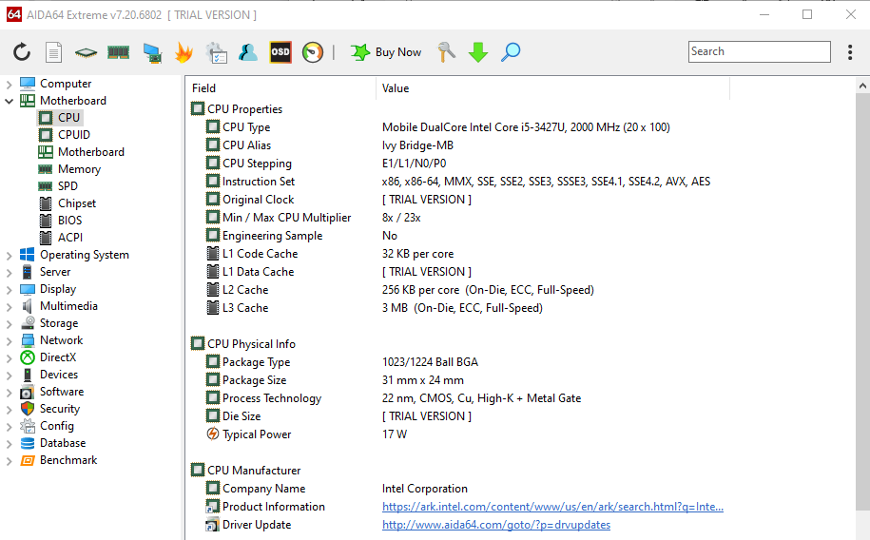Click the DirectX Xbox icon
The height and width of the screenshot is (540, 870).
[28, 358]
